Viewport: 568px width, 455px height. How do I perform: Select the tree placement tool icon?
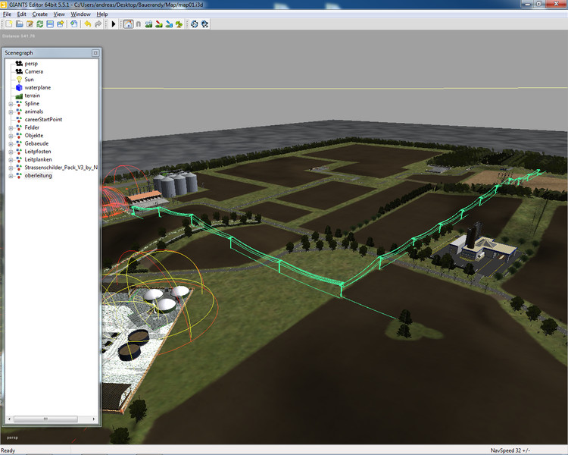(x=179, y=24)
